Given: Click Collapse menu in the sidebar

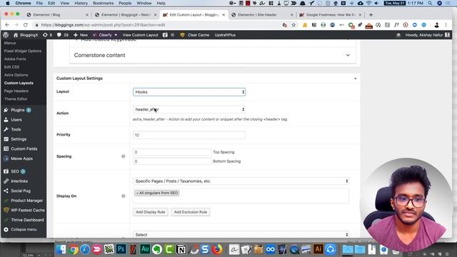Looking at the screenshot, I should click(x=24, y=230).
